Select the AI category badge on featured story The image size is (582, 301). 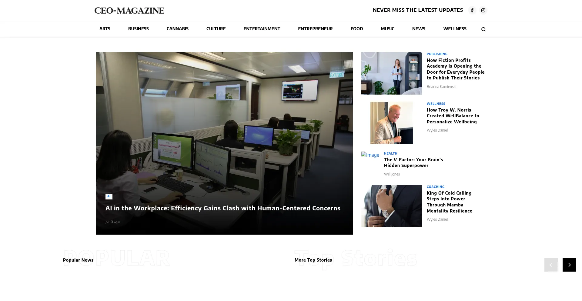pyautogui.click(x=109, y=196)
